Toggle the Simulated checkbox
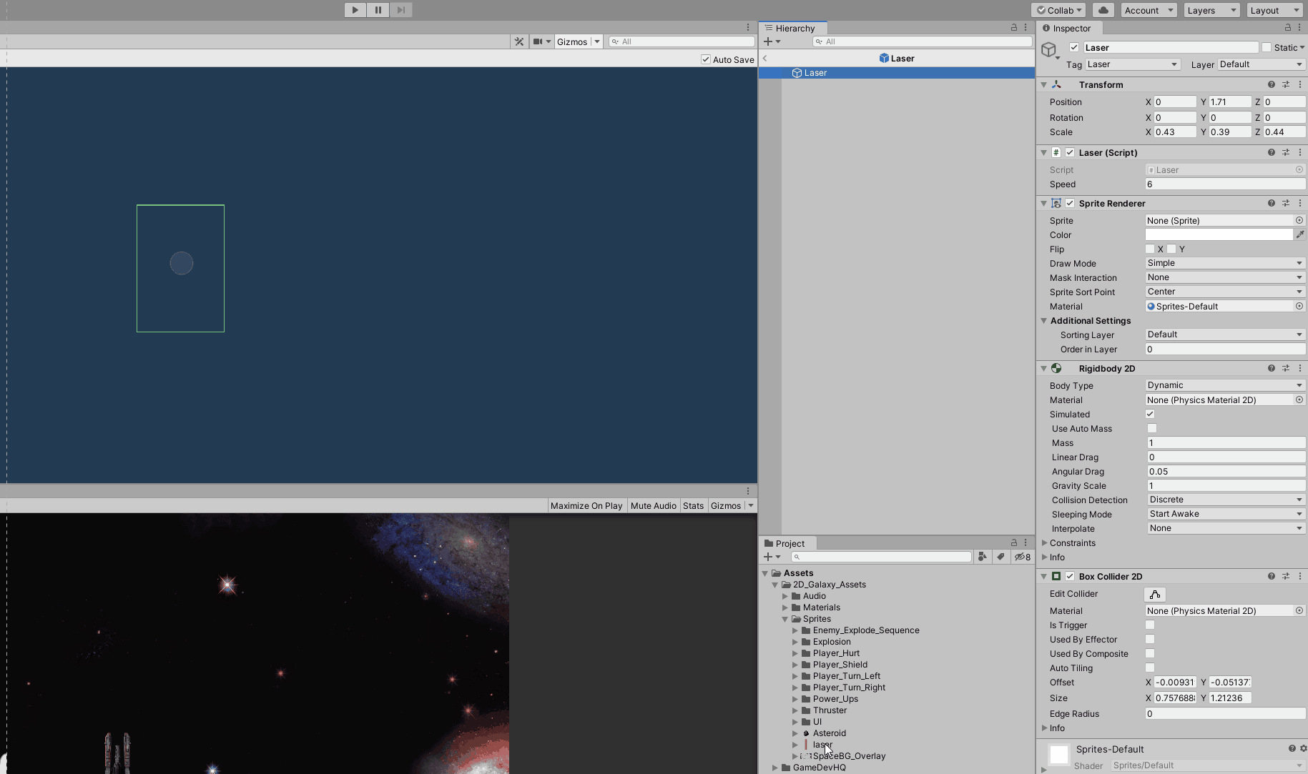Screen dimensions: 1308x774 click(1150, 415)
